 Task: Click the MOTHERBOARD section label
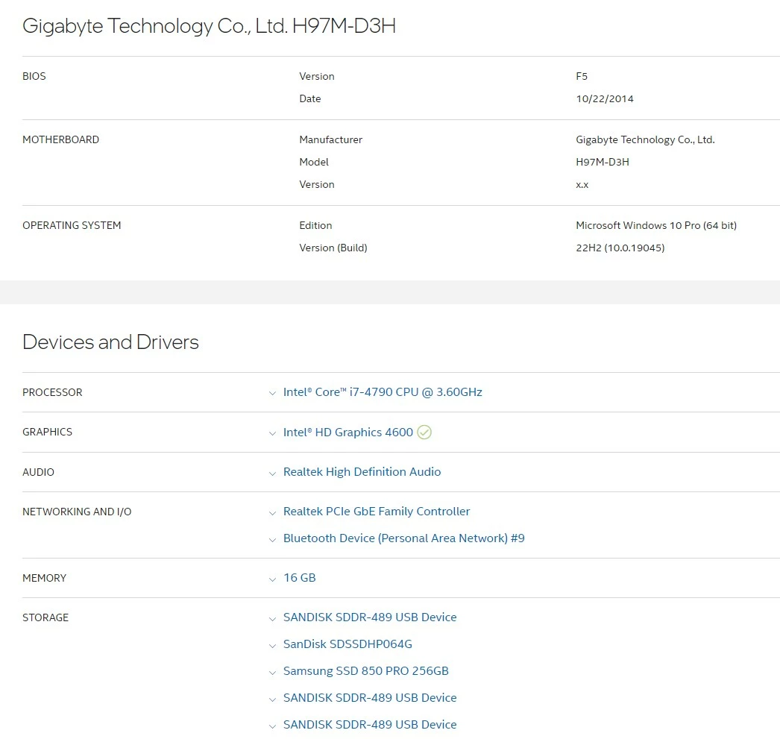(60, 139)
